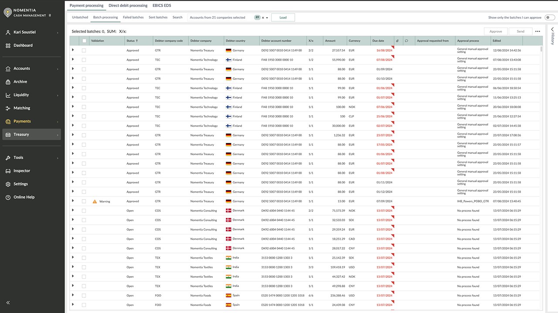Open the Matching icon in the sidebar
558x313 pixels.
click(8, 108)
